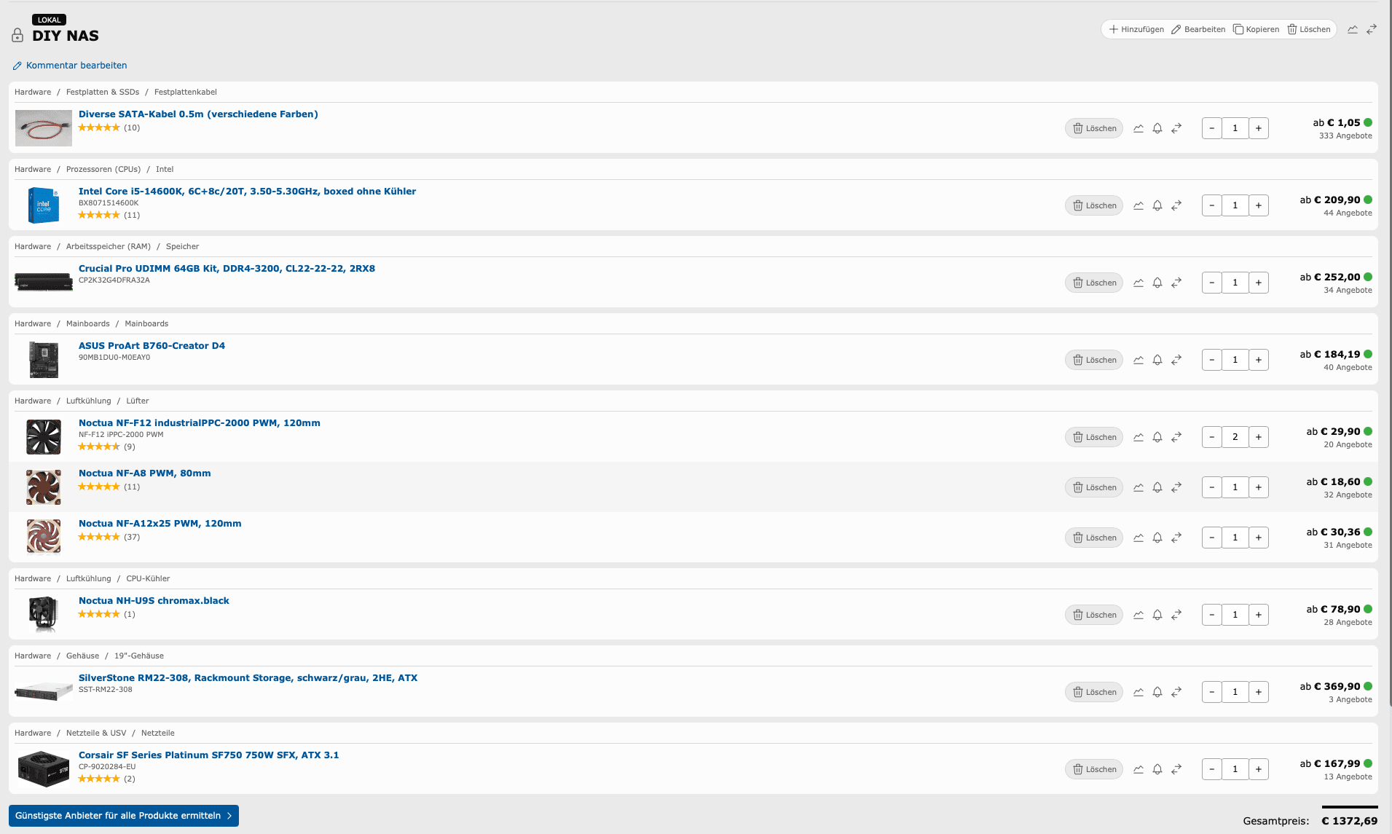The width and height of the screenshot is (1392, 834).
Task: Show the price history chart for Crucial Pro UDIMM
Action: [1139, 283]
